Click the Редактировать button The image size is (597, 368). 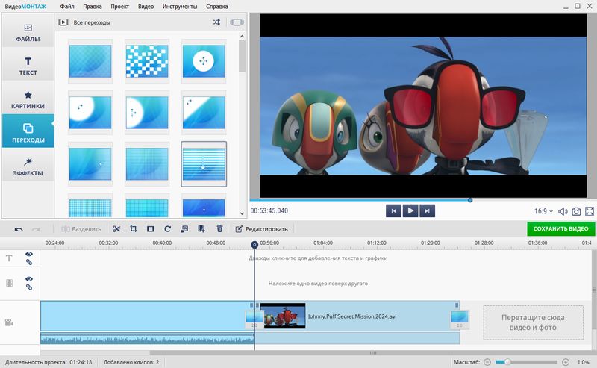pyautogui.click(x=261, y=229)
